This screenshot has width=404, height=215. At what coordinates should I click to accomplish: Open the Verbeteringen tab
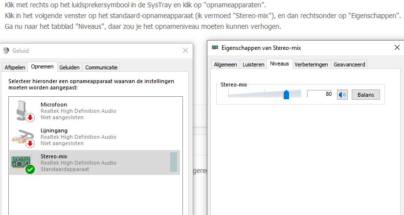coord(311,64)
